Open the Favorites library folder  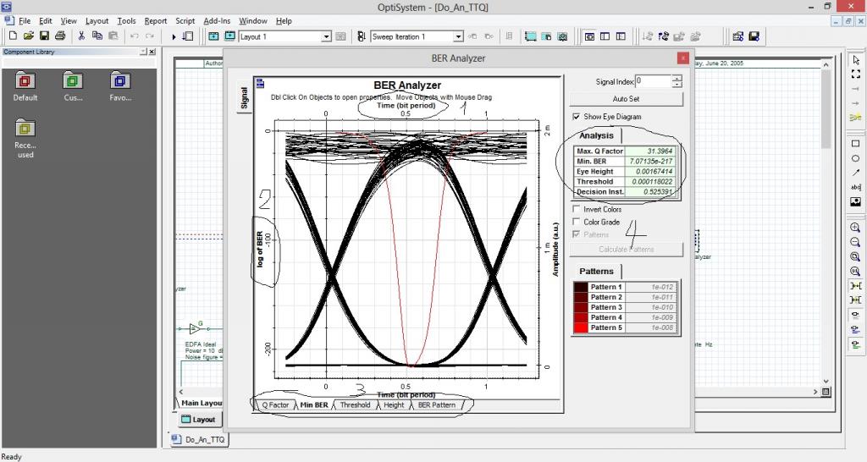[x=120, y=81]
